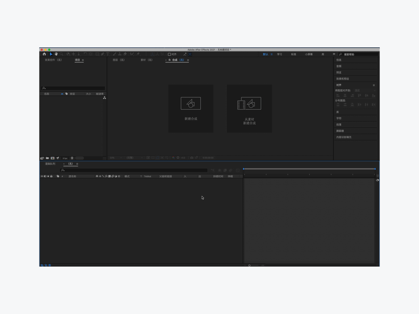Screen dimensions: 419x314
Task: Click the 从素材 新建合成 button
Action: (x=249, y=109)
